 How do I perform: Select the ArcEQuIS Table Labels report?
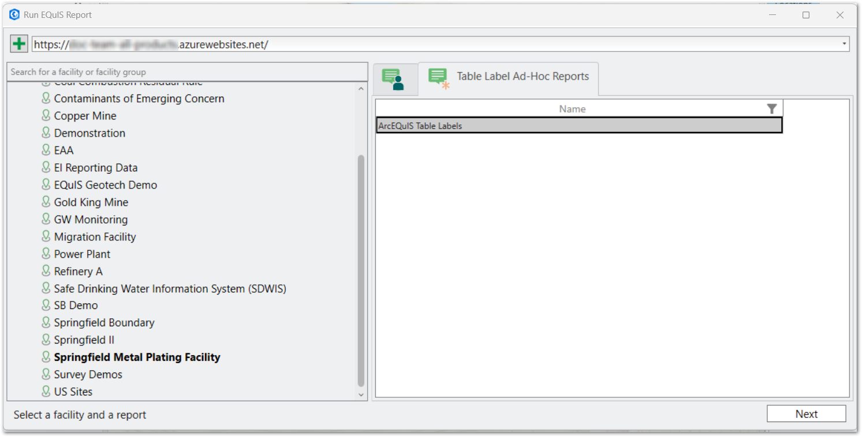tap(579, 126)
